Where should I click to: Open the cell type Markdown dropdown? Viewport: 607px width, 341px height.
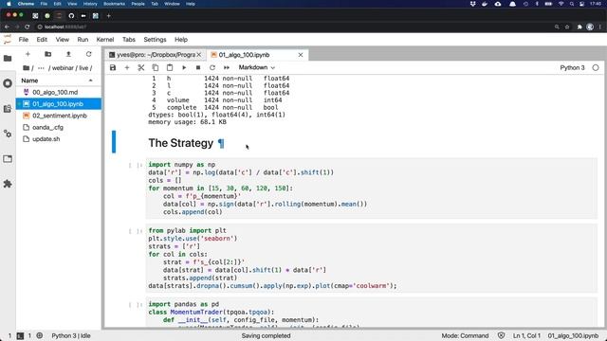(x=257, y=67)
